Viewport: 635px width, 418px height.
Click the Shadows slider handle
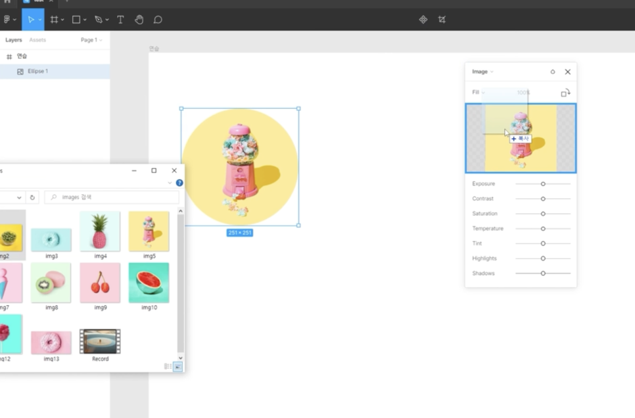click(x=543, y=273)
